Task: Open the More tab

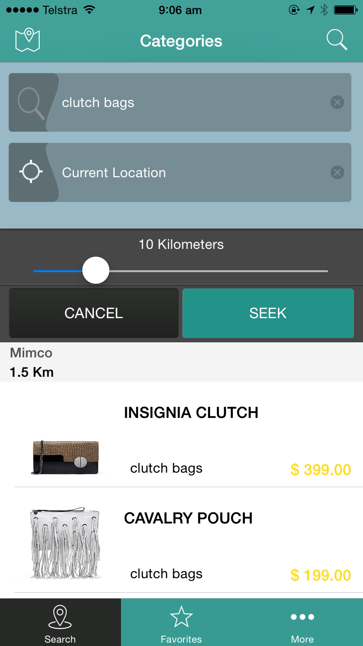Action: [x=302, y=623]
